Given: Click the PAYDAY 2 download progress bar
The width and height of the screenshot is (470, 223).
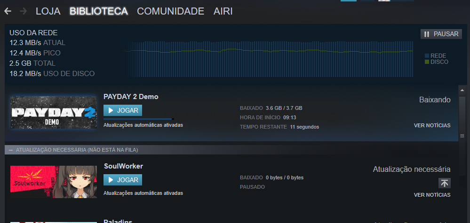Looking at the screenshot, I should [139, 119].
